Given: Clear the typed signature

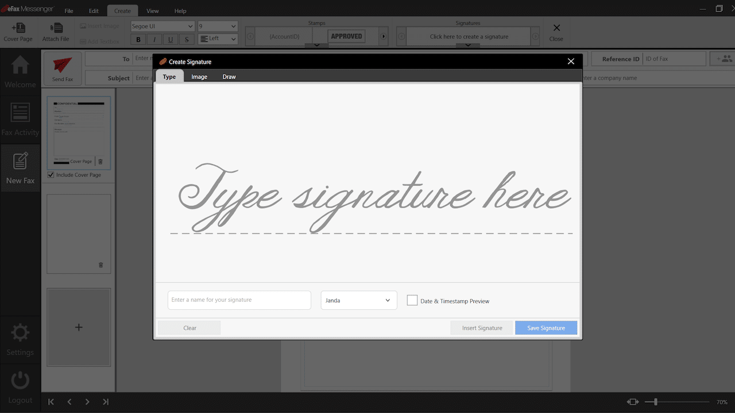Looking at the screenshot, I should tap(189, 328).
